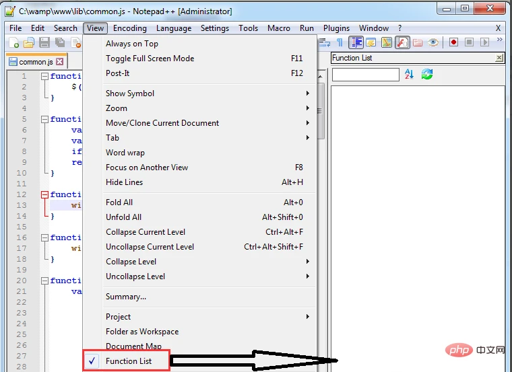Screen dimensions: 512x372
Task: Select Summary... from the View menu
Action: click(x=126, y=297)
